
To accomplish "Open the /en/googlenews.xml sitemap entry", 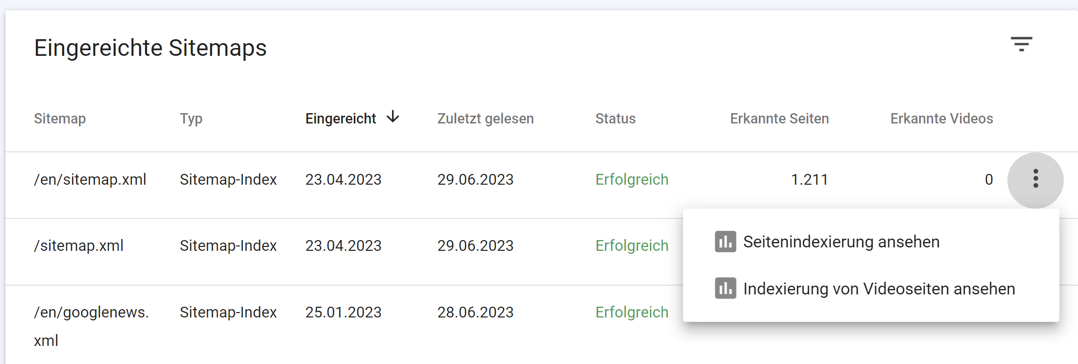I will point(91,312).
